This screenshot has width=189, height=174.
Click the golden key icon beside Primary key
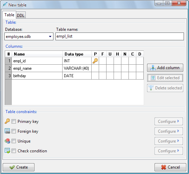coord(7,121)
